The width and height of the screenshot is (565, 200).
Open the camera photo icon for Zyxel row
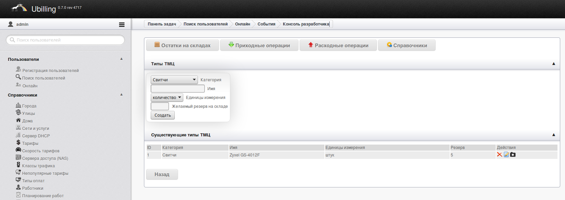[513, 155]
